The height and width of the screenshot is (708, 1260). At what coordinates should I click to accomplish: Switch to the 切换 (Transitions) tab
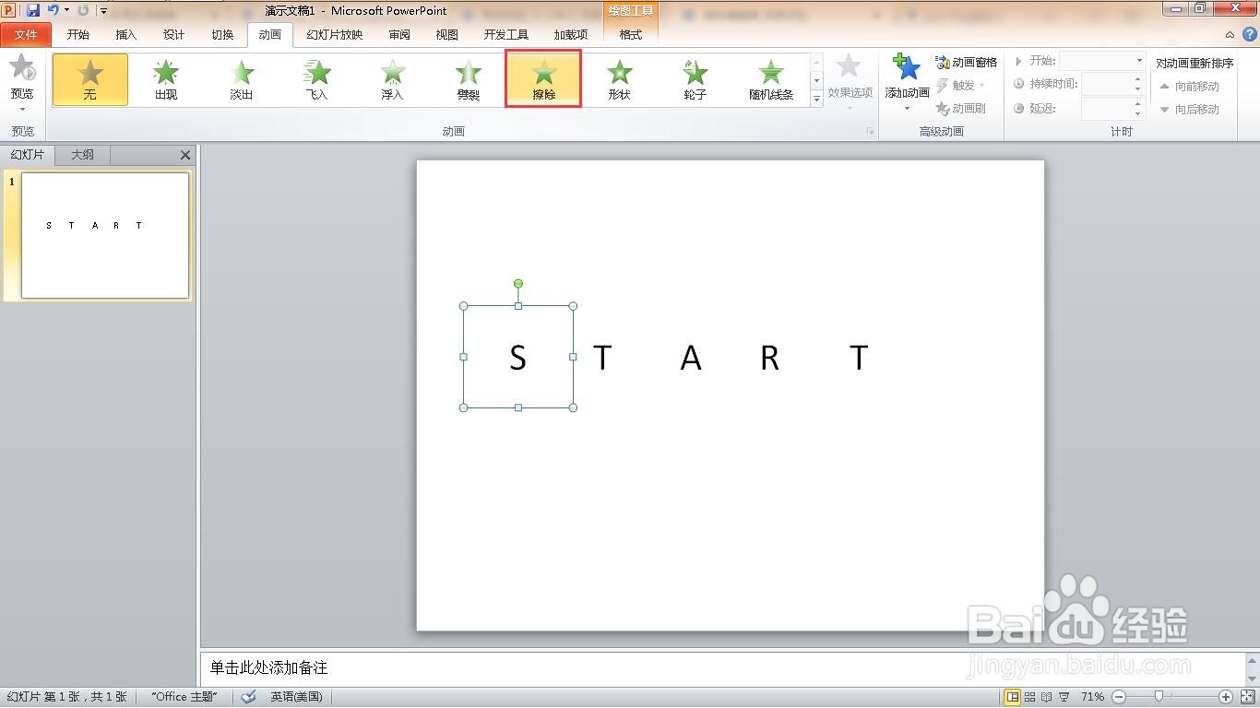(222, 35)
